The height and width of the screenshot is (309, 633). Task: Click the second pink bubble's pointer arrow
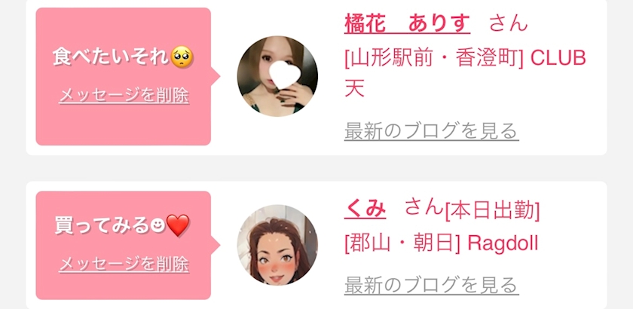(216, 245)
